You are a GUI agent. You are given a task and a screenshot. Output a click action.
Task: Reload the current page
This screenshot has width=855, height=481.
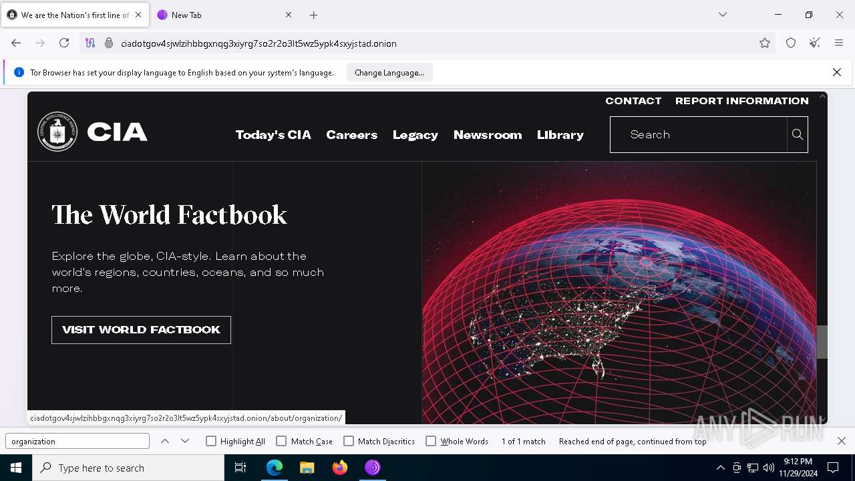(64, 43)
